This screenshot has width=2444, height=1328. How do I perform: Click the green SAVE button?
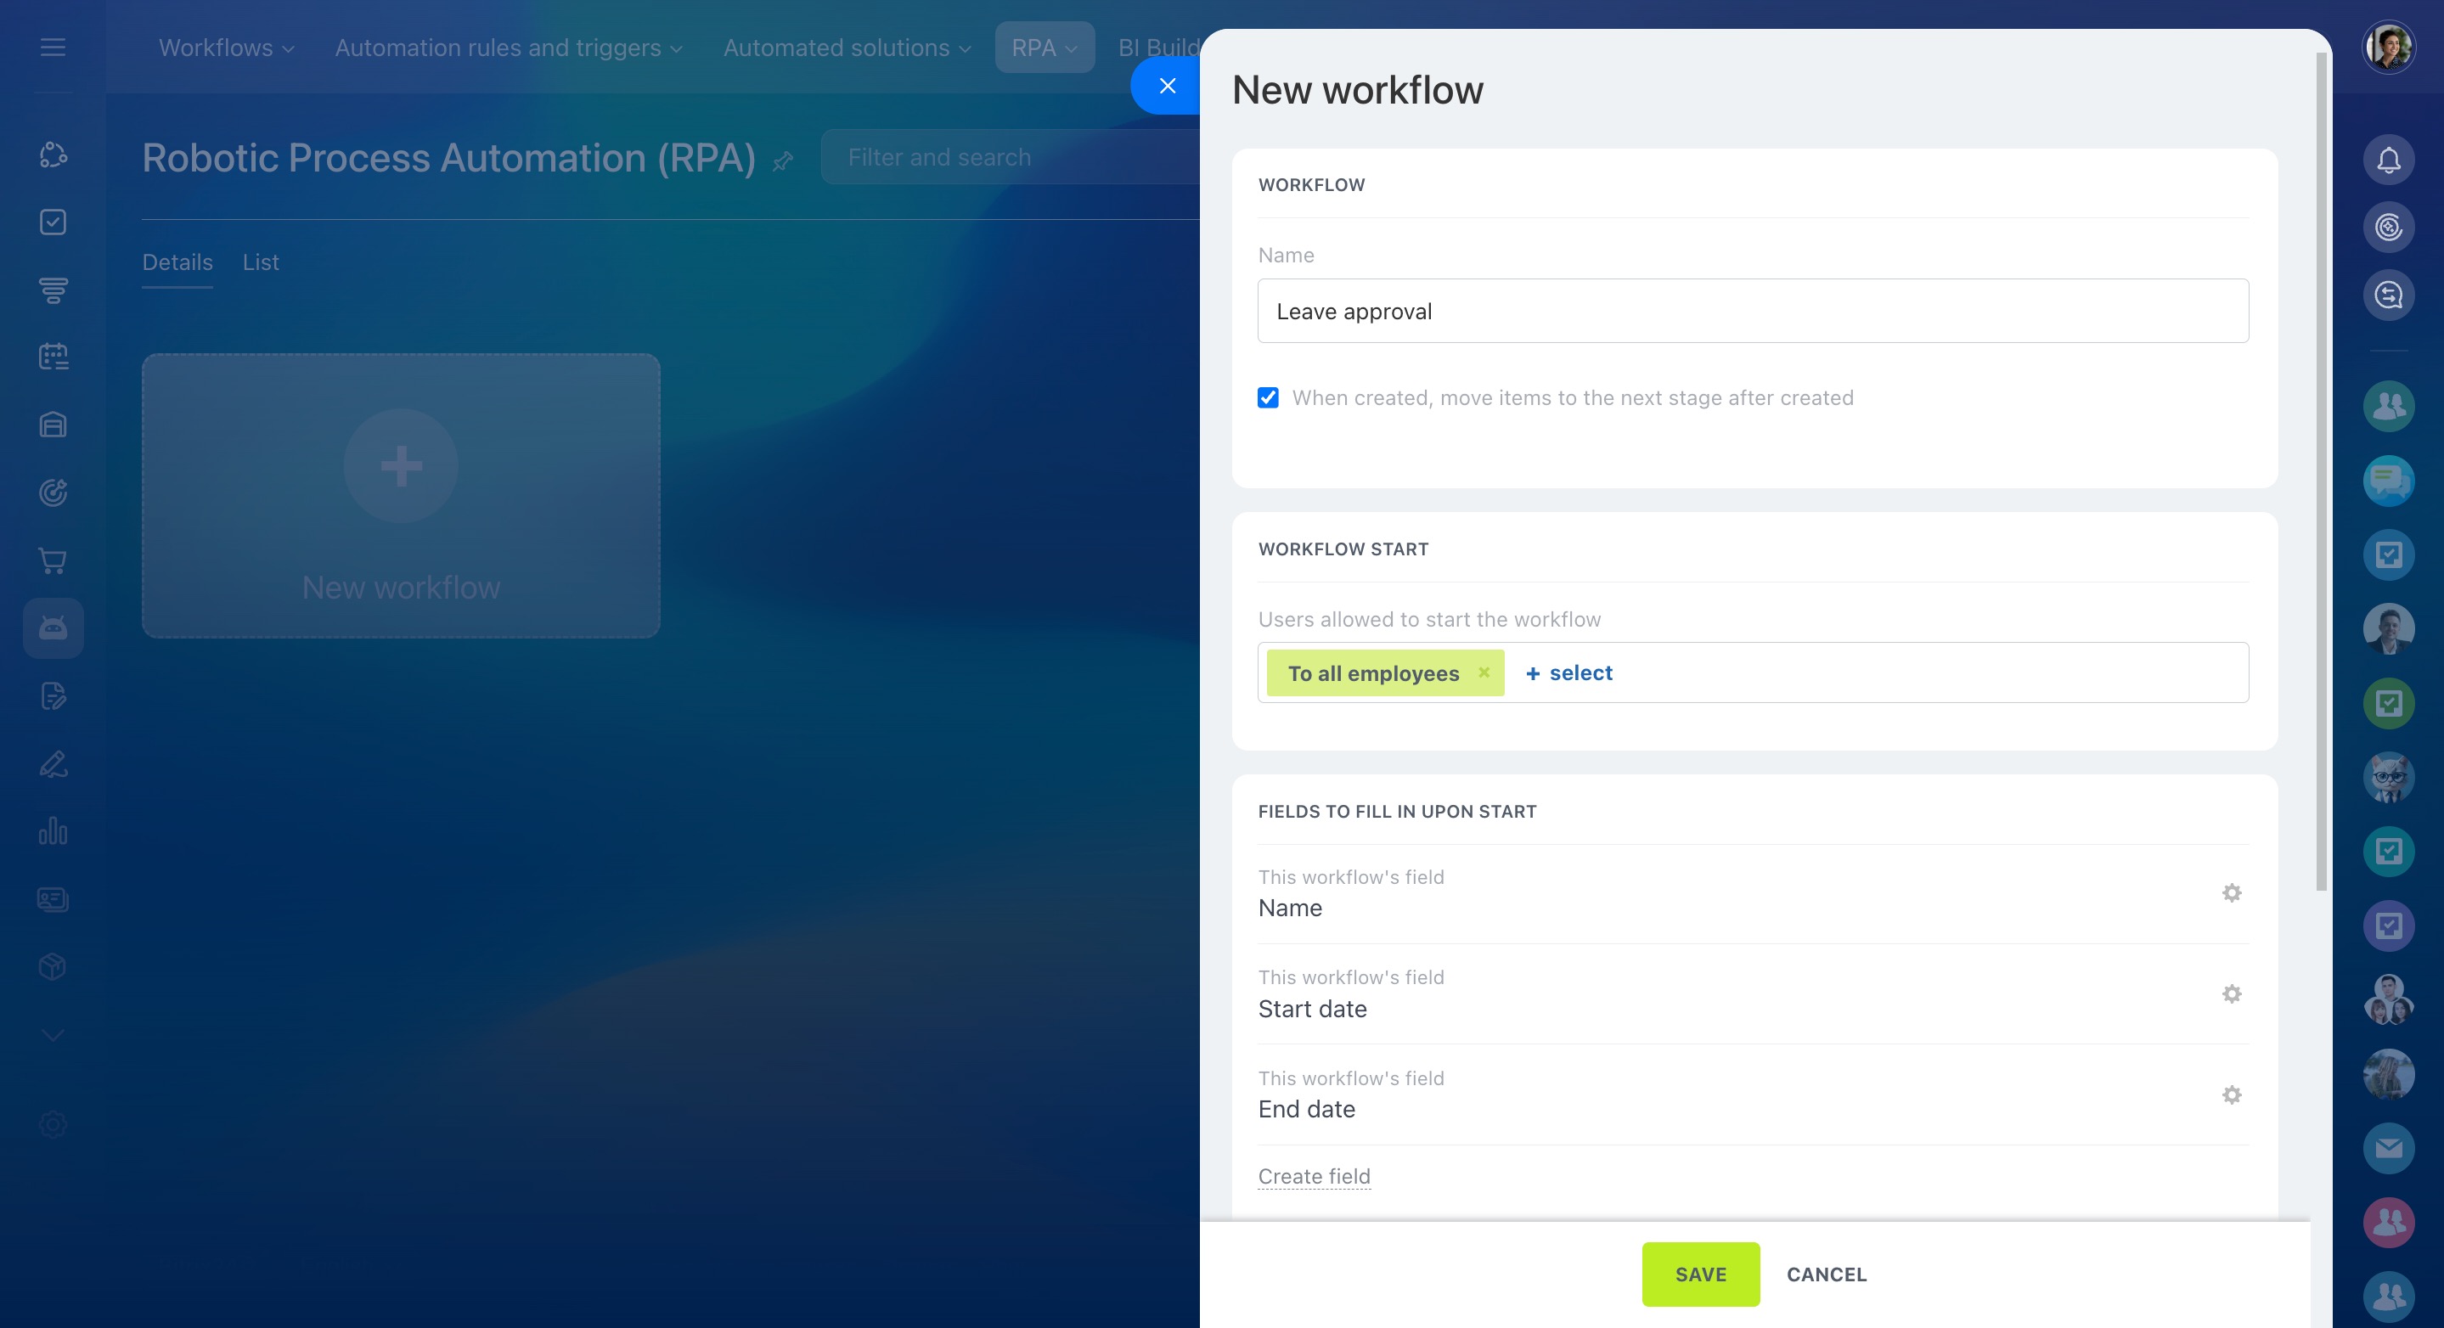(1700, 1274)
